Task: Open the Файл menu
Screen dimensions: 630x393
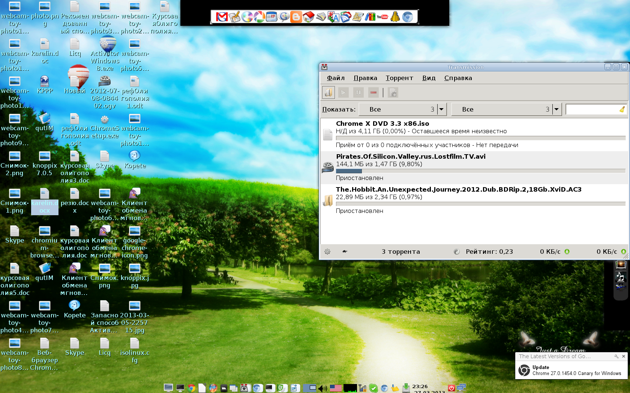Action: pos(336,78)
